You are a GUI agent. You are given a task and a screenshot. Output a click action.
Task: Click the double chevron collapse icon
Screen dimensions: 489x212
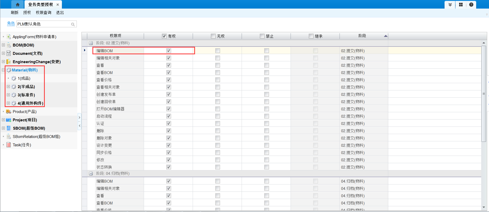coord(450,5)
